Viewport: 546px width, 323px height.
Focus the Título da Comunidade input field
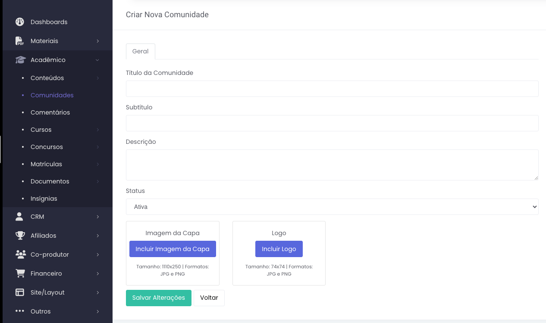pos(332,89)
